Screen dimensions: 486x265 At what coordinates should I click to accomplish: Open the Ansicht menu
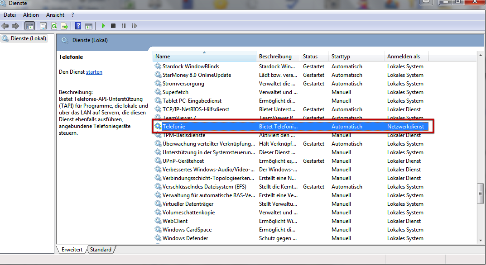pos(55,15)
